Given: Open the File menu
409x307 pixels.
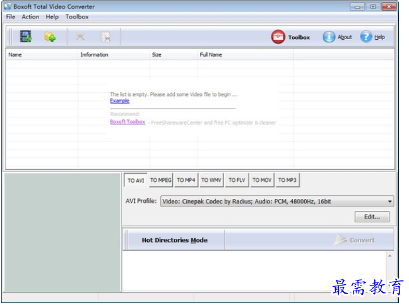Looking at the screenshot, I should tap(11, 16).
